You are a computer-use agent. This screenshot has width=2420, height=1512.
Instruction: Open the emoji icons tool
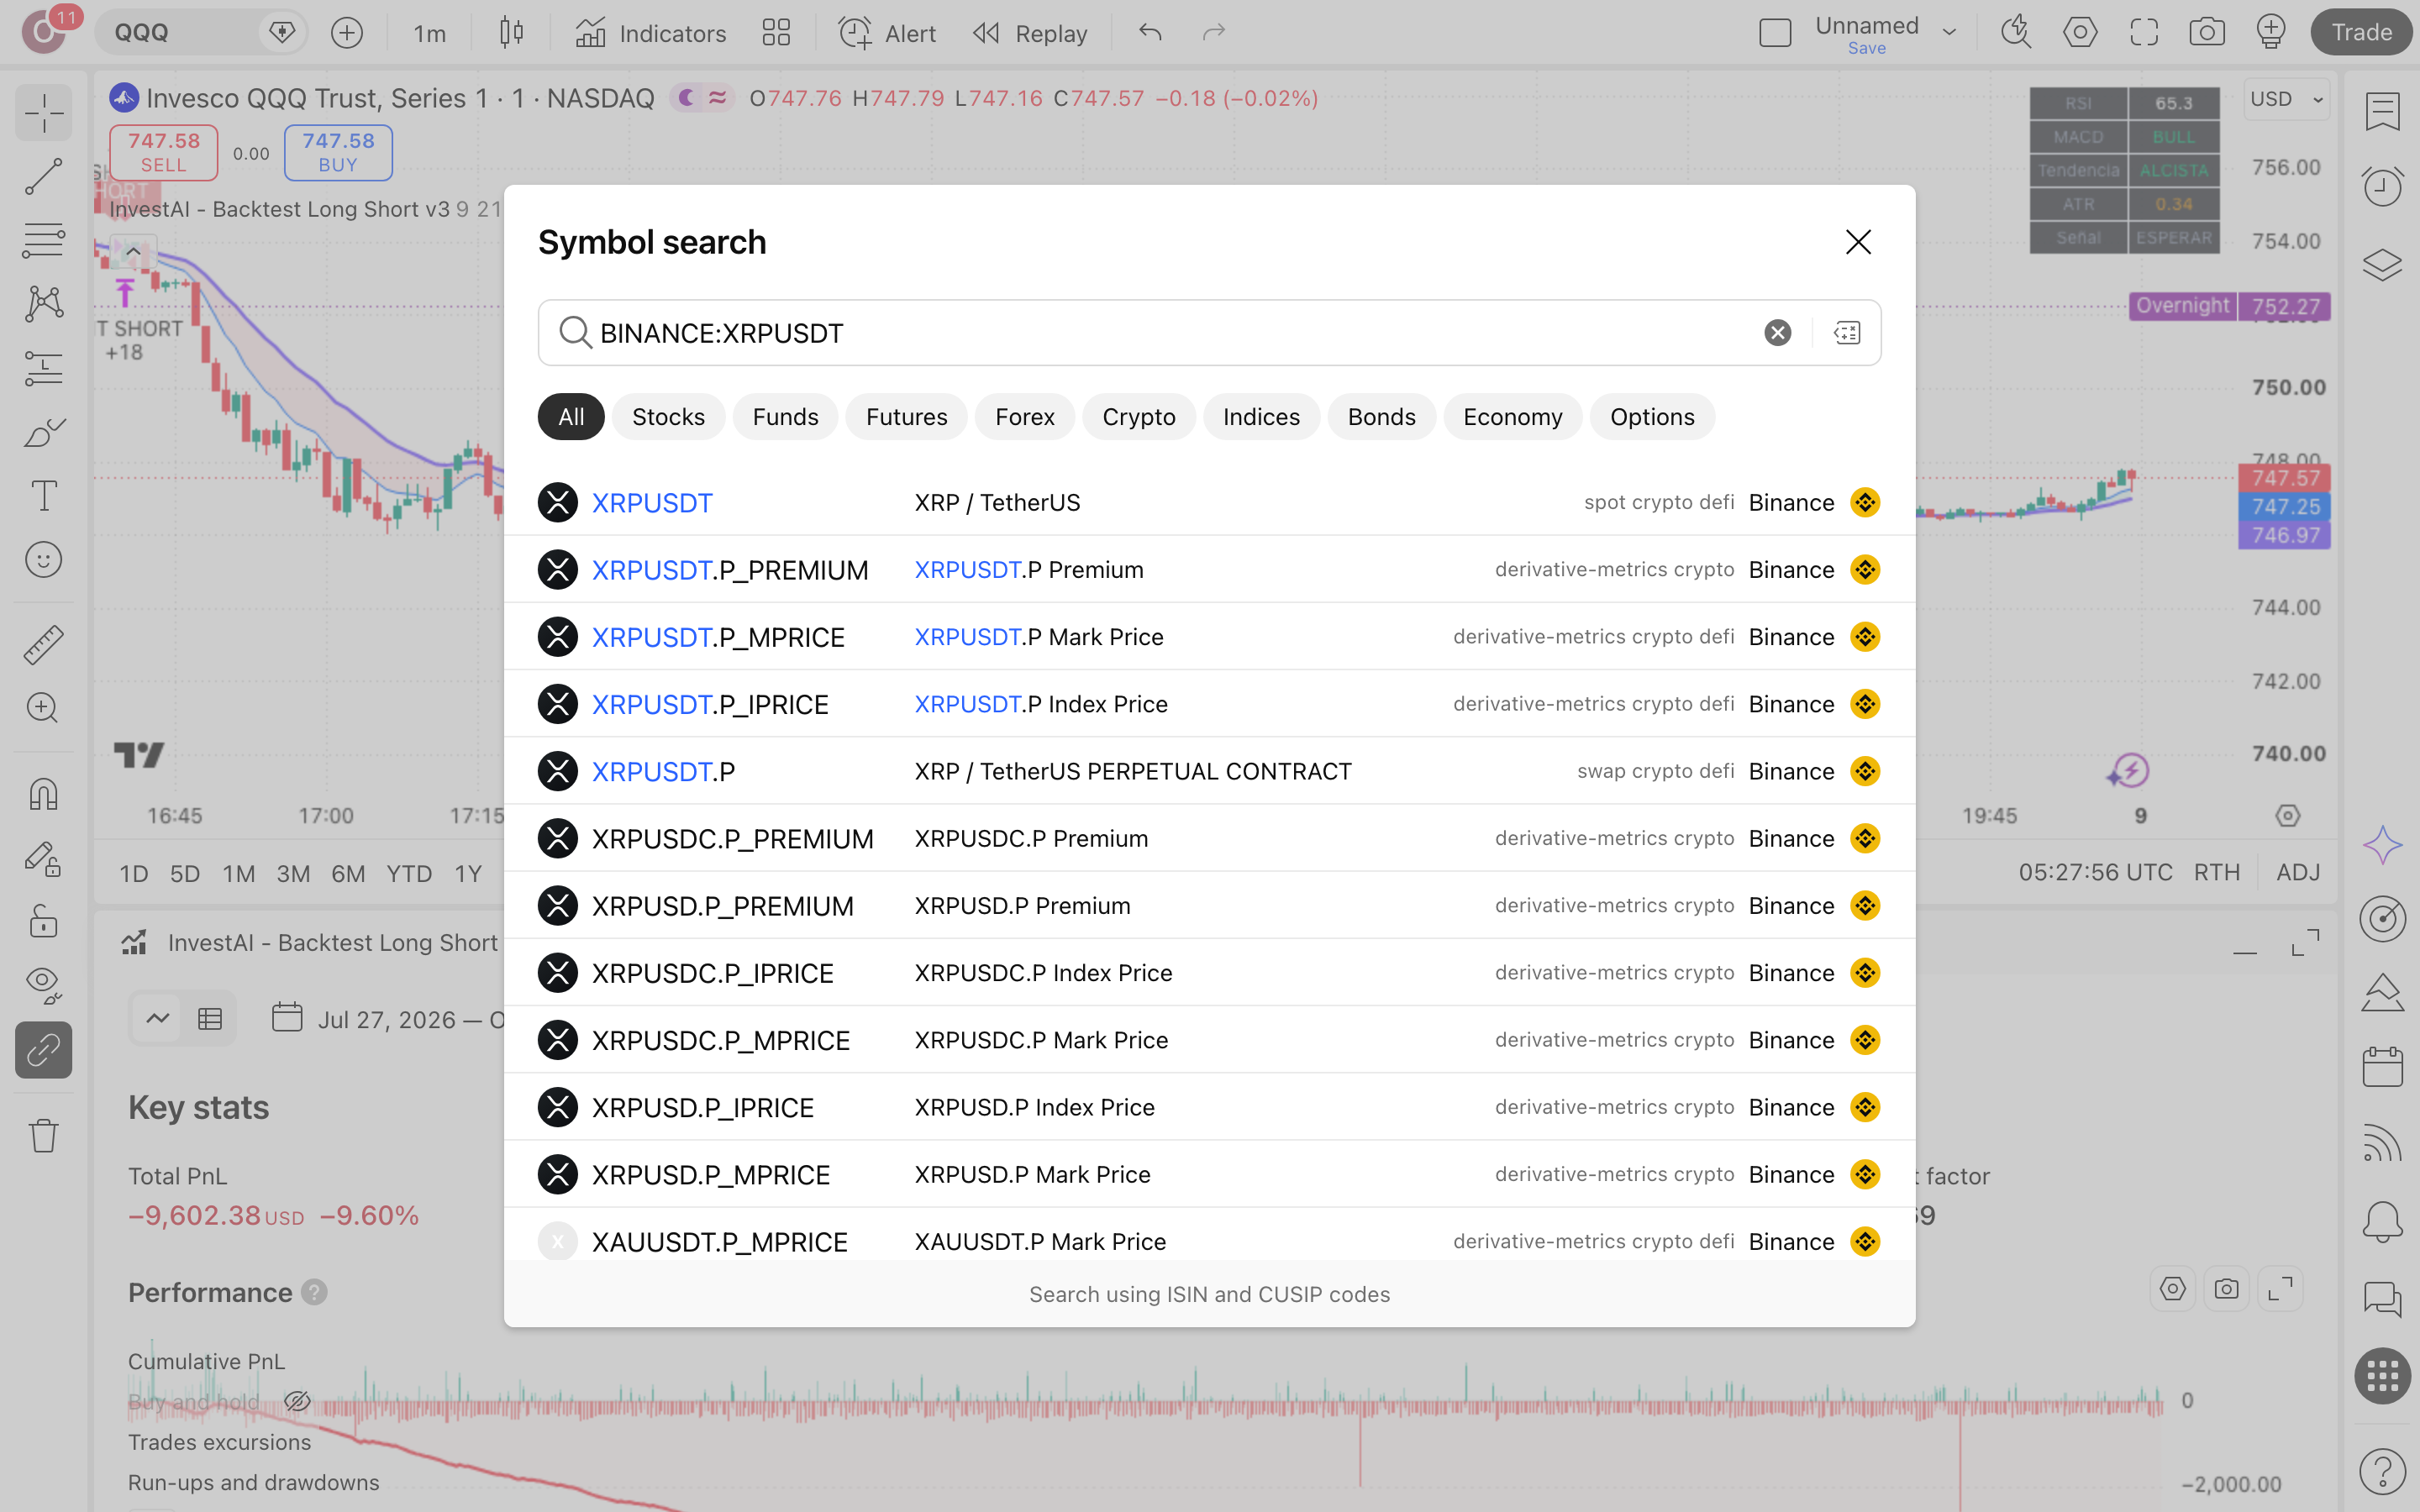click(x=43, y=560)
